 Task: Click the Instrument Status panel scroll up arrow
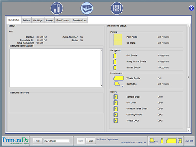[x=189, y=25]
